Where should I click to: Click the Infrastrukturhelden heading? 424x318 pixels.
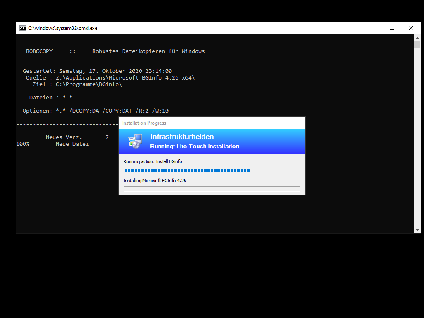(x=182, y=137)
